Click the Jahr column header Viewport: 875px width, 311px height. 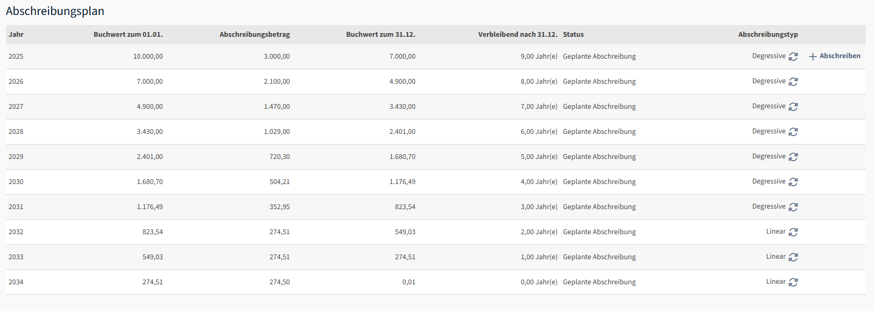16,35
